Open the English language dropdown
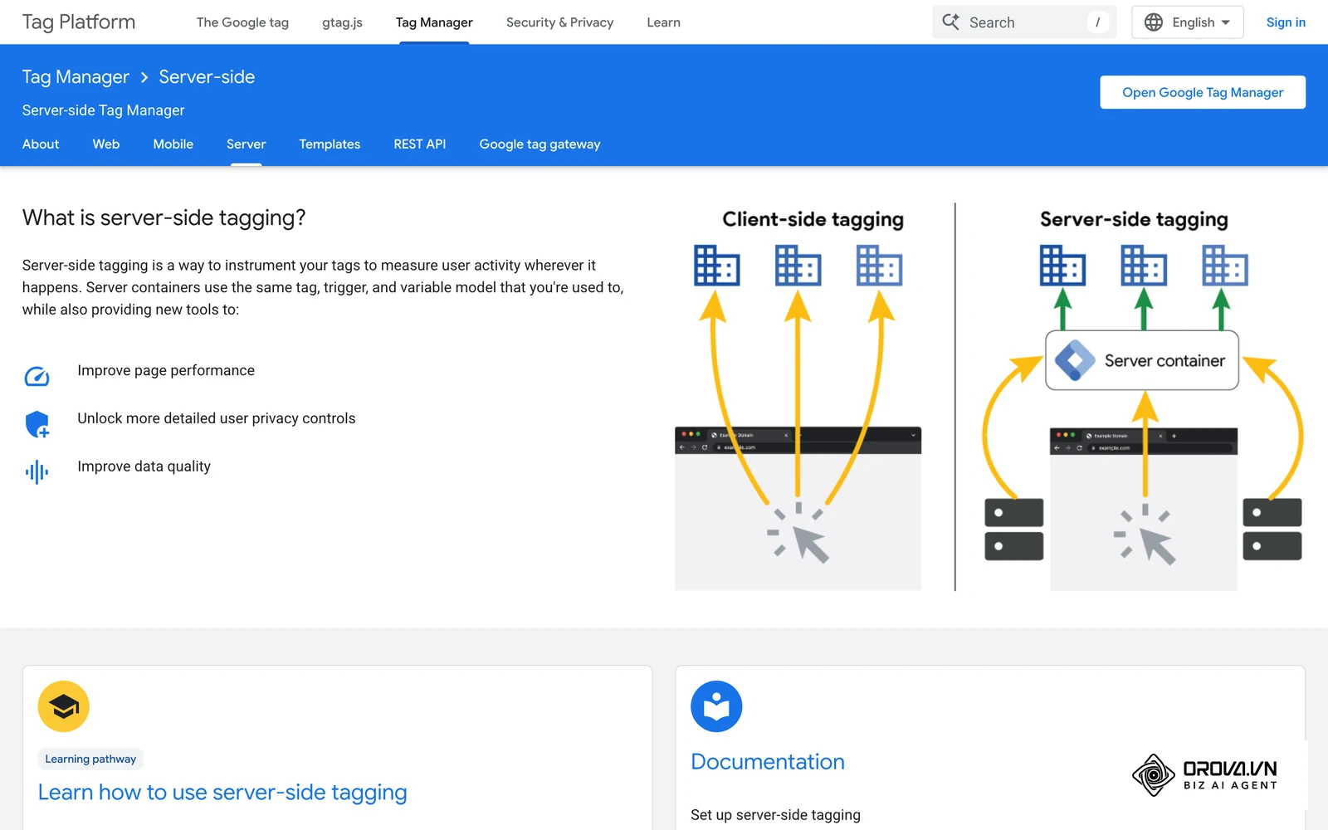1328x830 pixels. coord(1187,22)
